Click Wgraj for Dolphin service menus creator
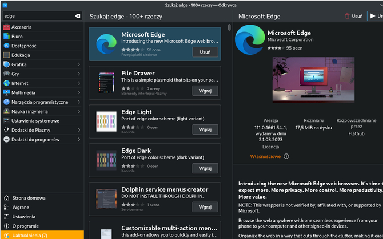This screenshot has height=239, width=383. click(x=205, y=207)
